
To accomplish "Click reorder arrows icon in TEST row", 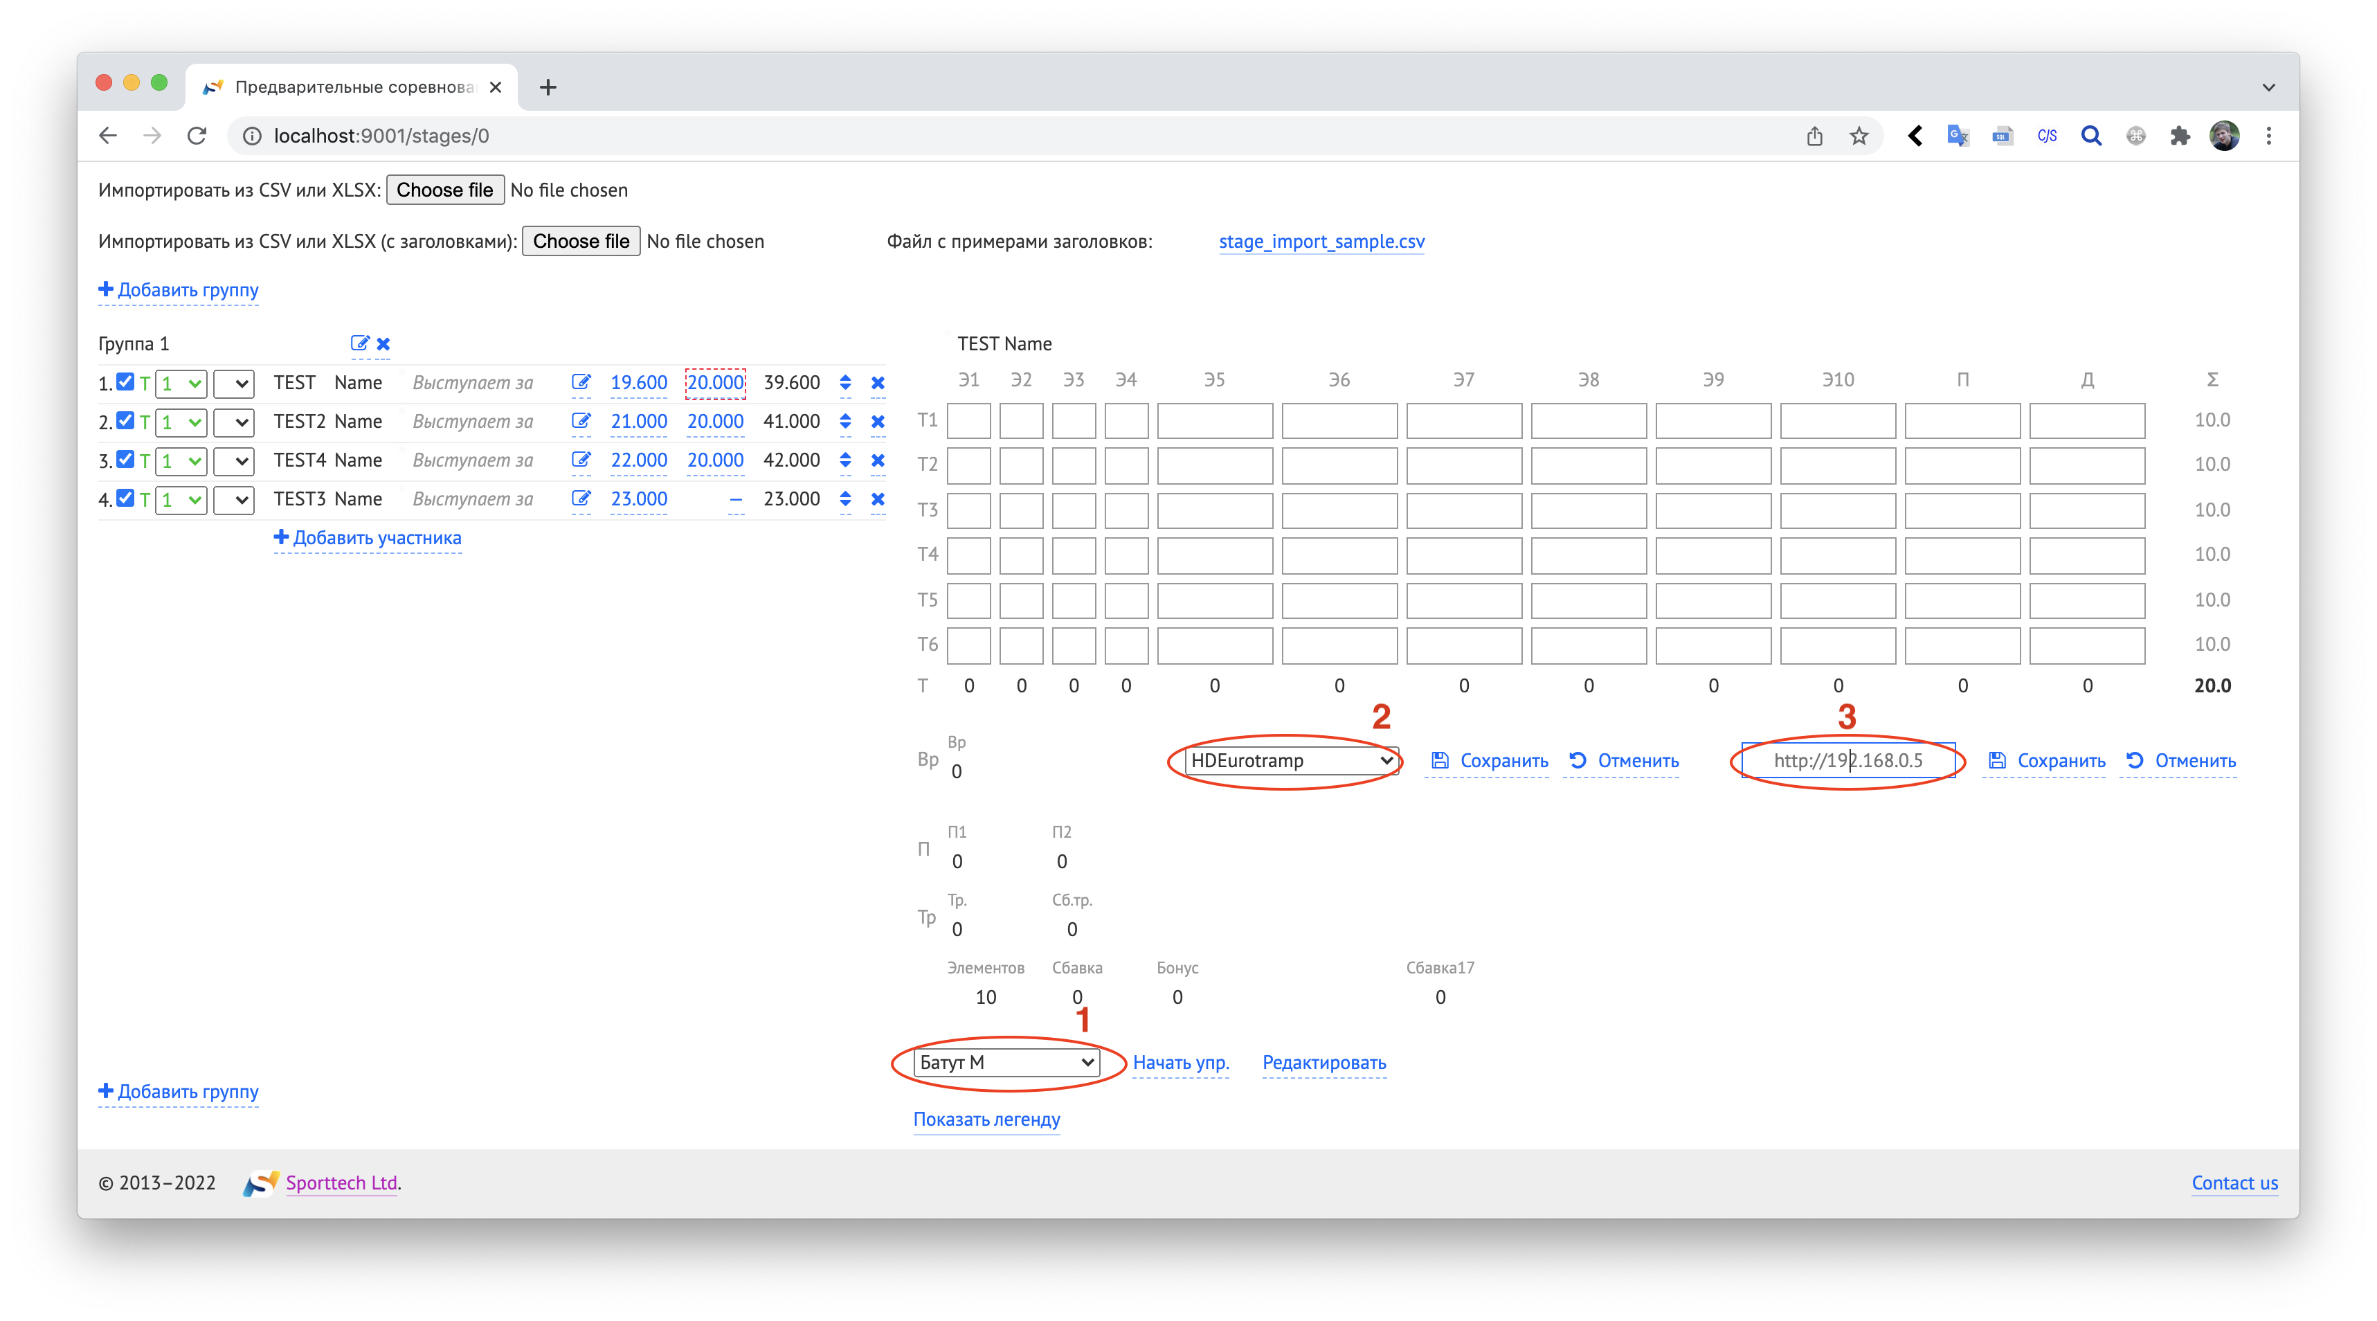I will pos(845,383).
